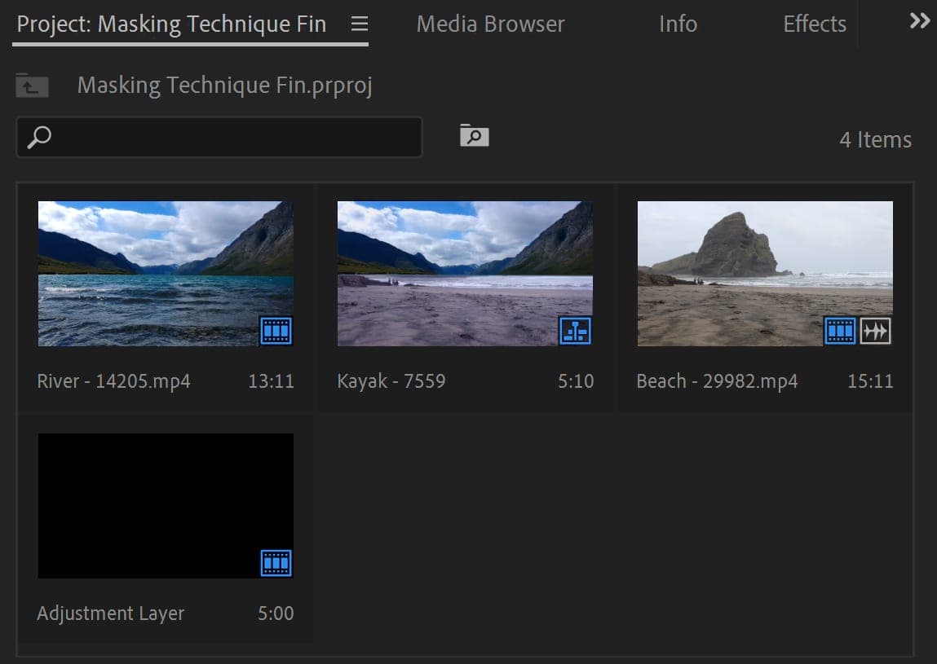Select the River - 14205.mp4 thumbnail
This screenshot has width=937, height=664.
[x=166, y=274]
